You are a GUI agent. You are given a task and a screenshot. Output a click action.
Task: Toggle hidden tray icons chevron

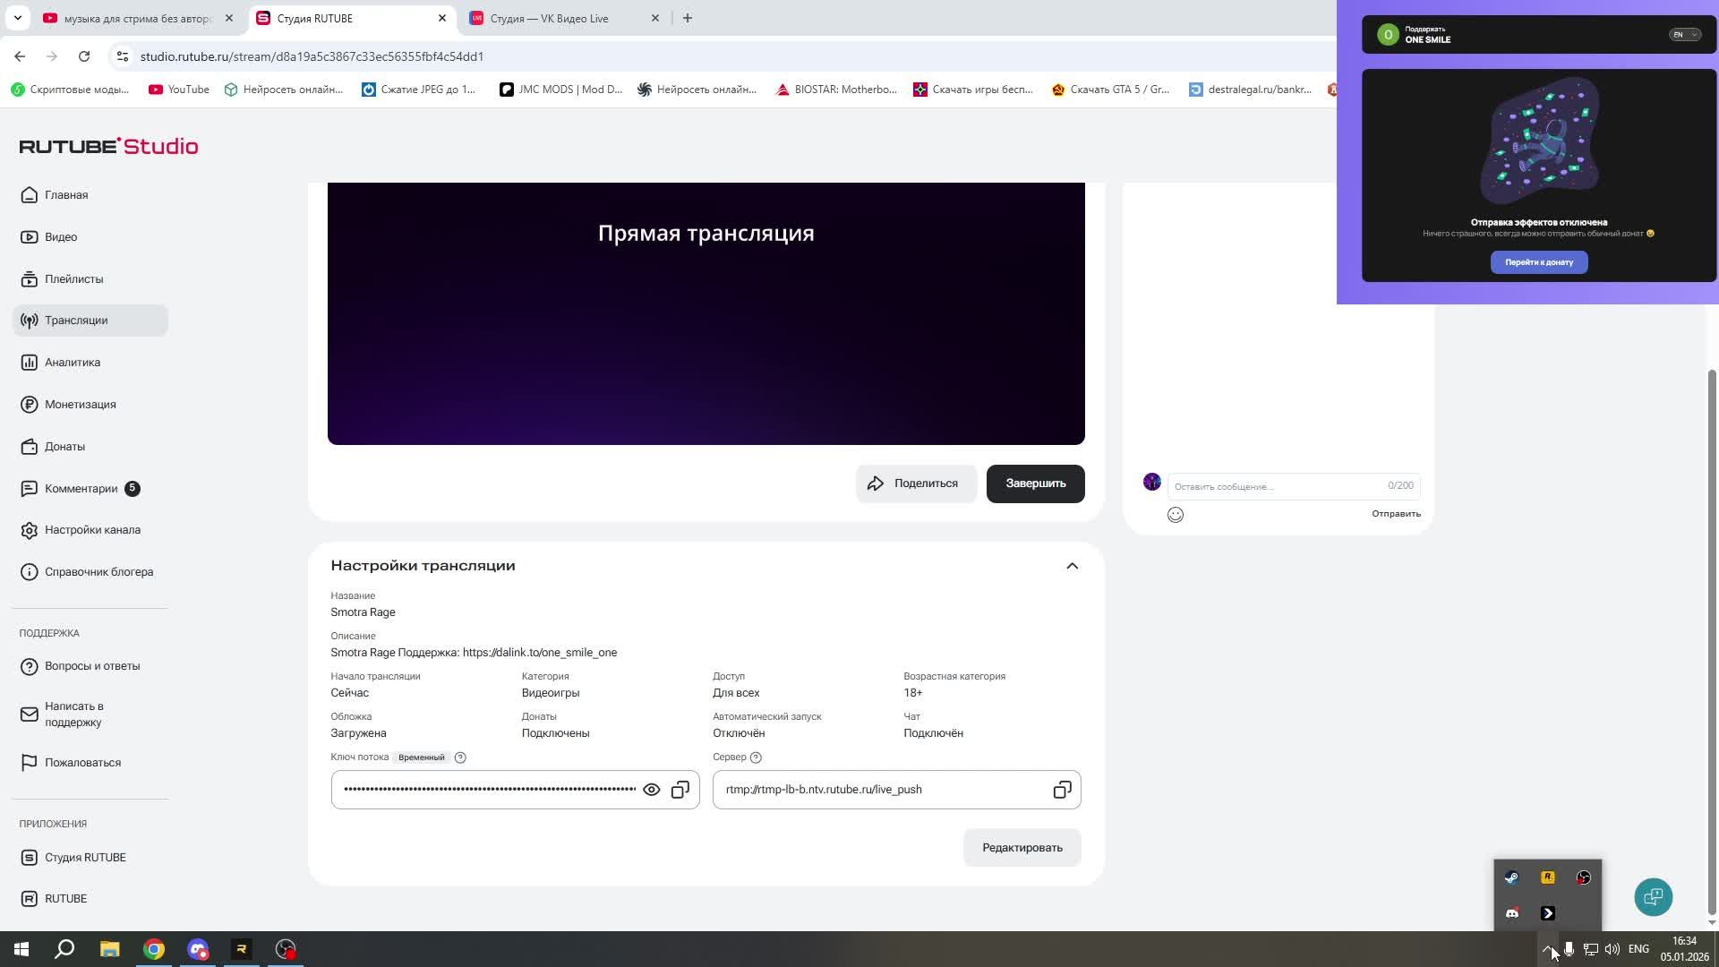coord(1547,949)
